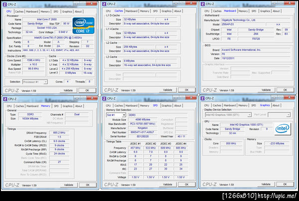The height and width of the screenshot is (201, 299).
Task: Click Validate in the Caches-tab window
Action: point(167,90)
